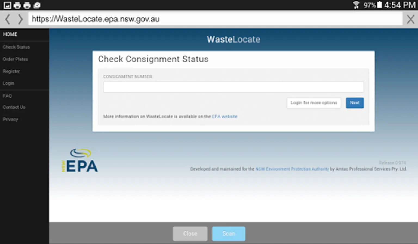This screenshot has height=244, width=418.
Task: Open NSW Environment Protection Authority link
Action: click(x=292, y=169)
